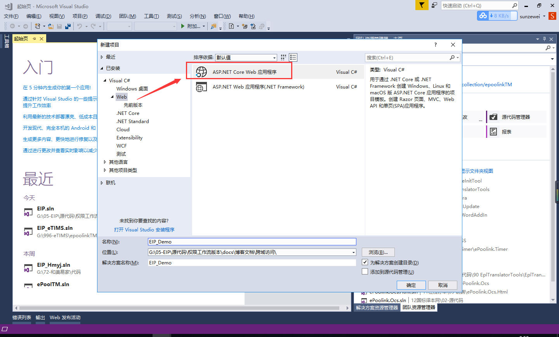This screenshot has height=337, width=559.
Task: Click the save toolbar icon
Action: click(59, 26)
